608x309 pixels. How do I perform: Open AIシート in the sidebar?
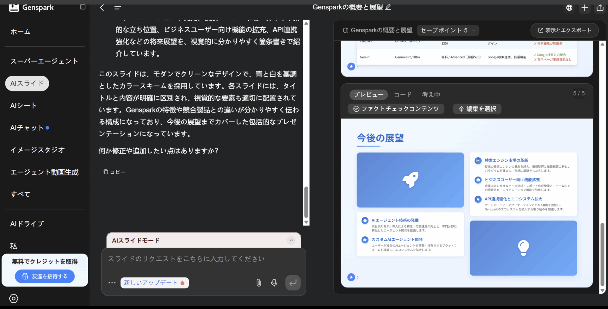[x=23, y=106]
